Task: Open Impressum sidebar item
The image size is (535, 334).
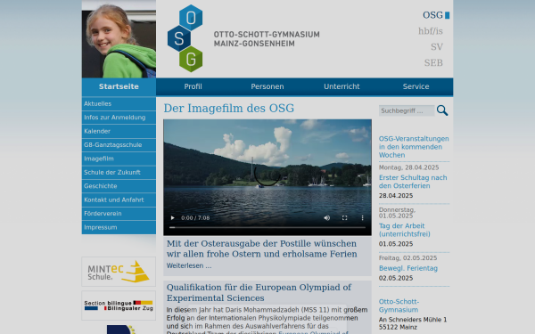Action: [x=119, y=227]
